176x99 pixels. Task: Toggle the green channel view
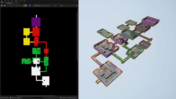(26, 5)
